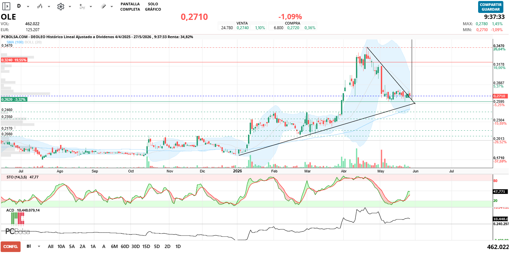Switch to Pantalla Completa view
This screenshot has height=254, width=510.
tap(130, 7)
